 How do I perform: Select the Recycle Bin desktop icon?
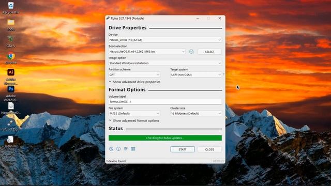click(11, 8)
